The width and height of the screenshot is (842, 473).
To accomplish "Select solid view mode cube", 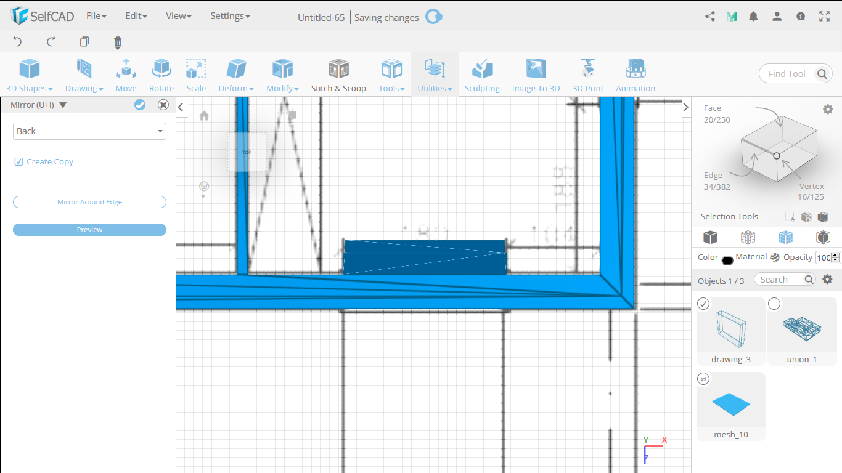I will (710, 237).
